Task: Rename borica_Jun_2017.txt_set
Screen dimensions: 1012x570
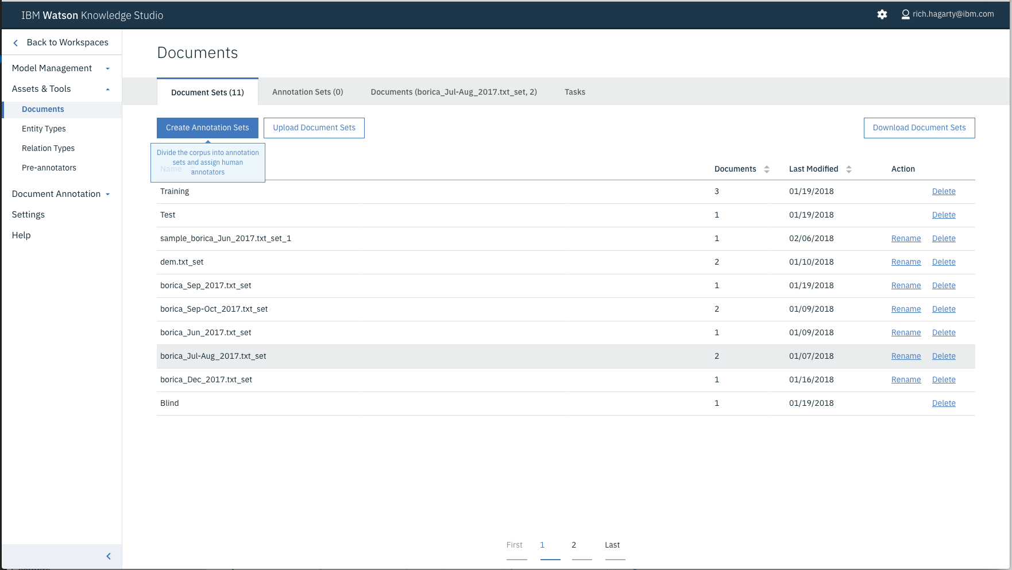Action: (x=906, y=333)
